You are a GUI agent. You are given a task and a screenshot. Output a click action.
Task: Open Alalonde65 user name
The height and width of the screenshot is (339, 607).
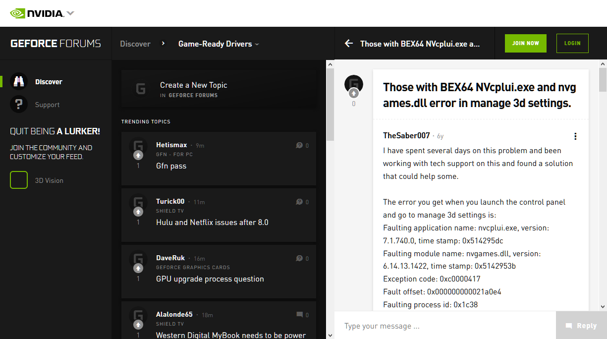pos(174,314)
